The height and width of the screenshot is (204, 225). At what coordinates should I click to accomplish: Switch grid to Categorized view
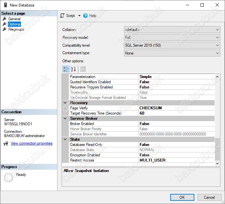pos(66,69)
